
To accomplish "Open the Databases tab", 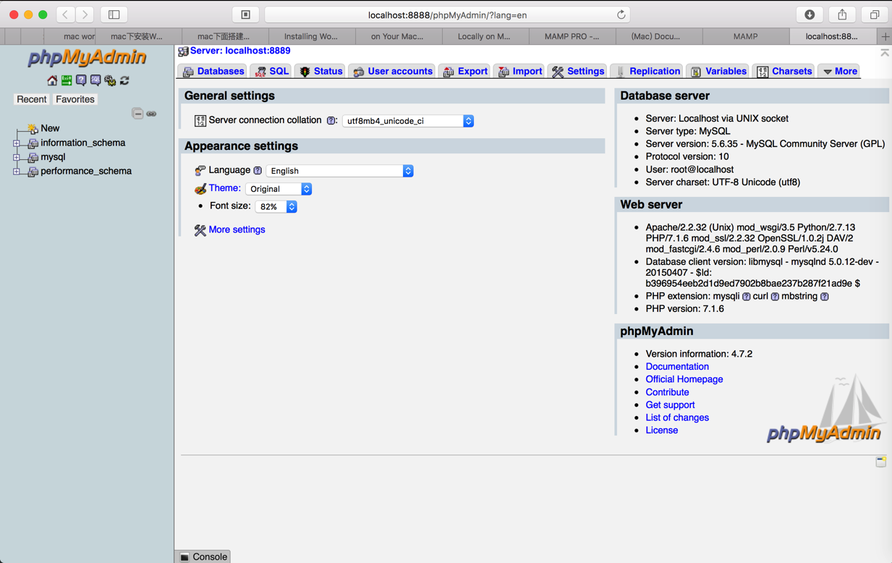I will click(x=213, y=71).
